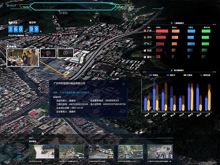Open the crosswalk intersection camera feed
The image size is (220, 165).
point(160,151)
